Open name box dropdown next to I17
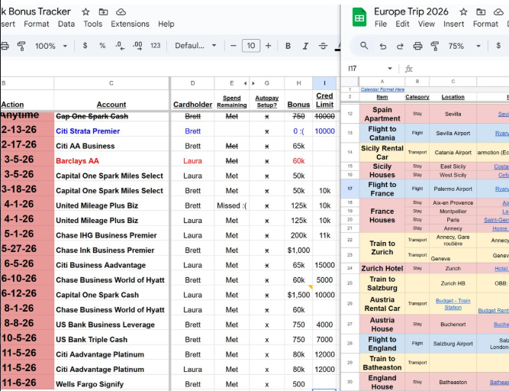This screenshot has width=509, height=391. (x=390, y=69)
